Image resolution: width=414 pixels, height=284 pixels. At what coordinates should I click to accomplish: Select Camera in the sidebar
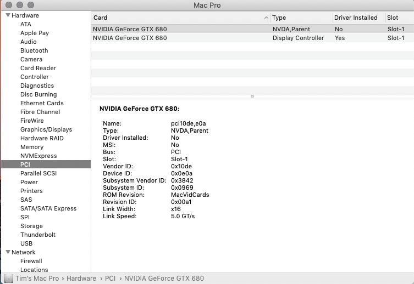pyautogui.click(x=31, y=59)
